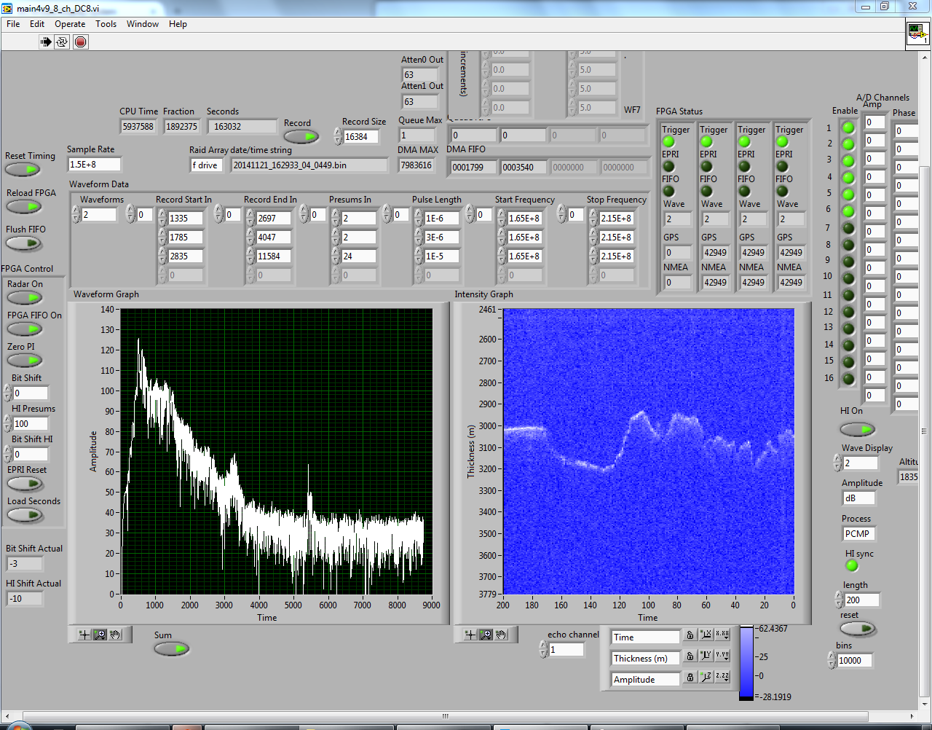
Task: Click the Thickness Y-axis autoscale icon
Action: coord(706,657)
